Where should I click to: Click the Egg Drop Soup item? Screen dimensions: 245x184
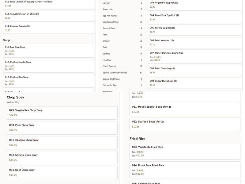tap(48, 50)
